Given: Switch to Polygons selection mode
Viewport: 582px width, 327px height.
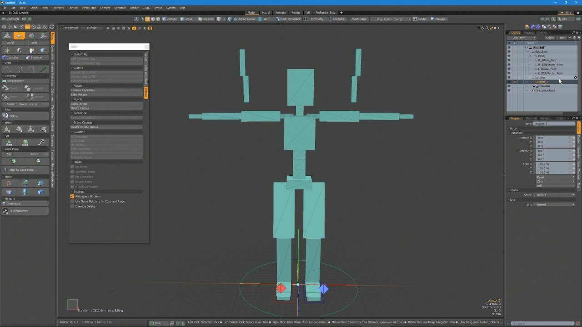Looking at the screenshot, I should click(x=206, y=19).
